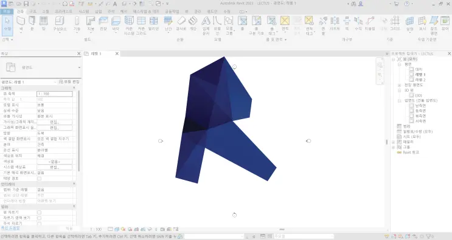
Task: Switch to the 시스템 ribbon tab
Action: [x=84, y=12]
